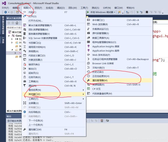Screen dimensions: 168x142
Task: Click 通知(N) flag icon
Action: (25, 86)
